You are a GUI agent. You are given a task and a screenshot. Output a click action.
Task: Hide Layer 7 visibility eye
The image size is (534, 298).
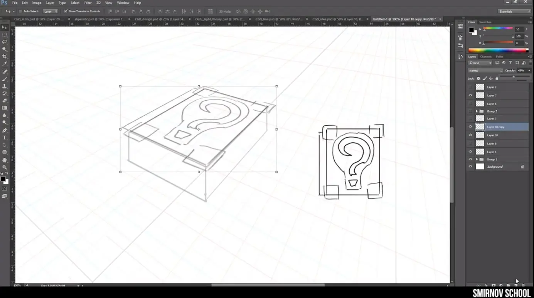(470, 95)
